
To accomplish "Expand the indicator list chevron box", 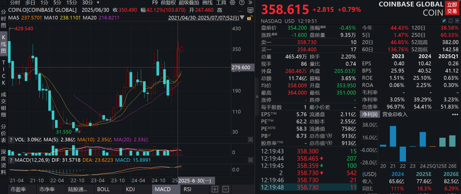I will click(x=225, y=189).
